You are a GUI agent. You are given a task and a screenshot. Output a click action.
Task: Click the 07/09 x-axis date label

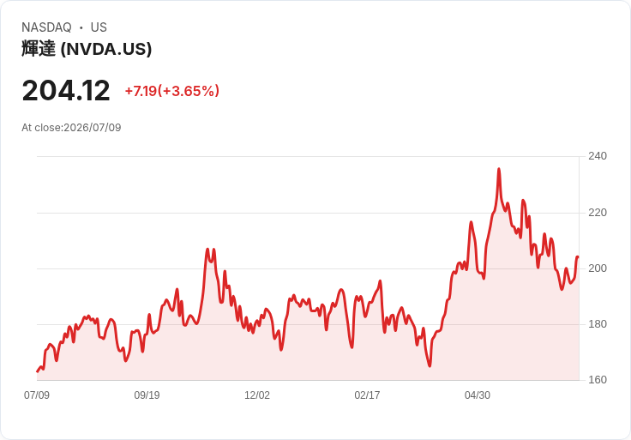[37, 395]
